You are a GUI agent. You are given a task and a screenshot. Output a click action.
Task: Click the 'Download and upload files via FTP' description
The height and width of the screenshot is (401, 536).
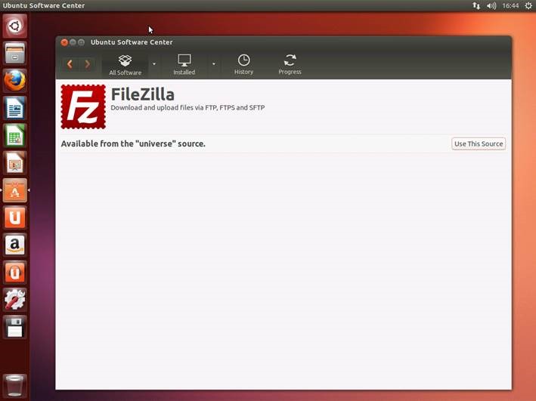(x=187, y=107)
